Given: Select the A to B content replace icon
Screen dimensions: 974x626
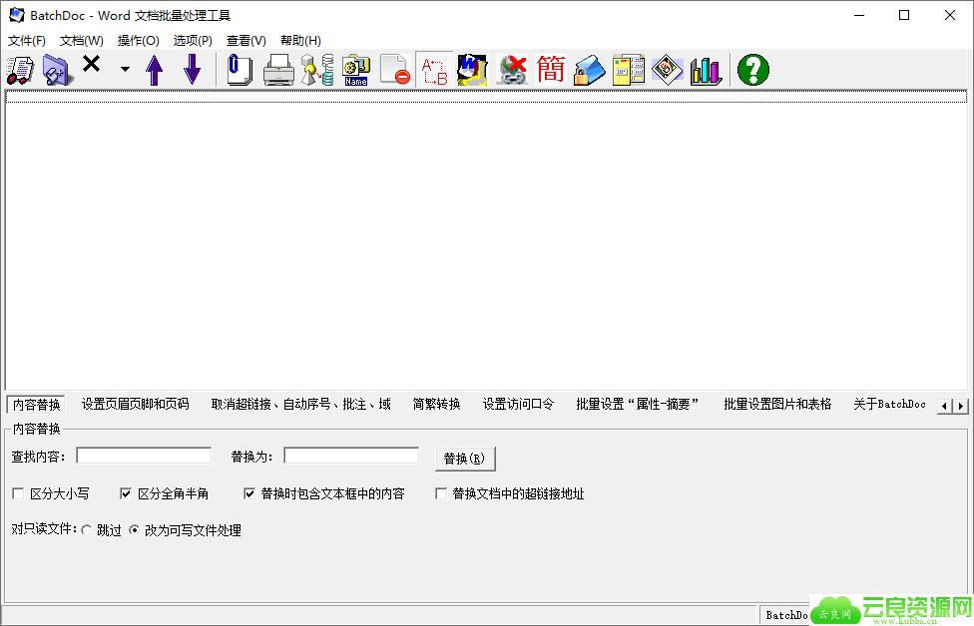Looking at the screenshot, I should click(434, 70).
